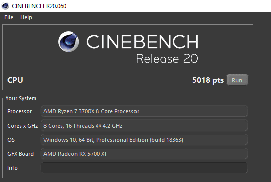Click the Cores x GHz label
The width and height of the screenshot is (271, 182).
pos(23,126)
